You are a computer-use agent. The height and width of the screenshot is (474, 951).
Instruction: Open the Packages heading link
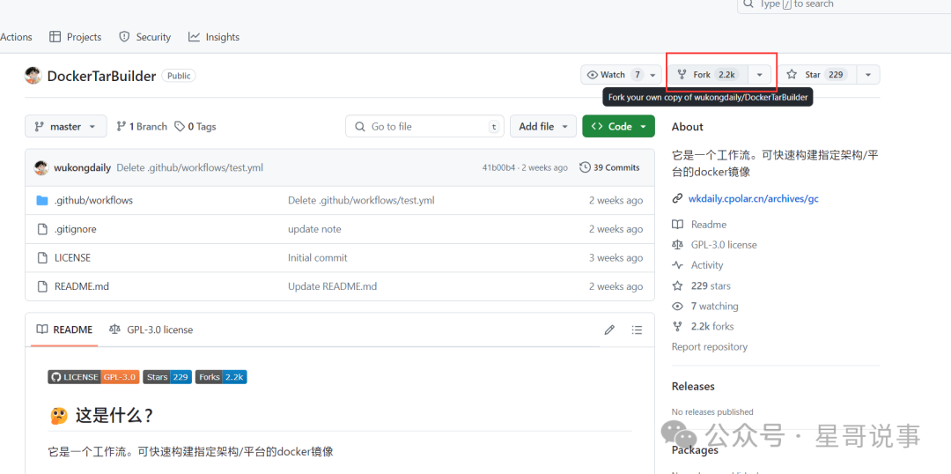pos(695,449)
